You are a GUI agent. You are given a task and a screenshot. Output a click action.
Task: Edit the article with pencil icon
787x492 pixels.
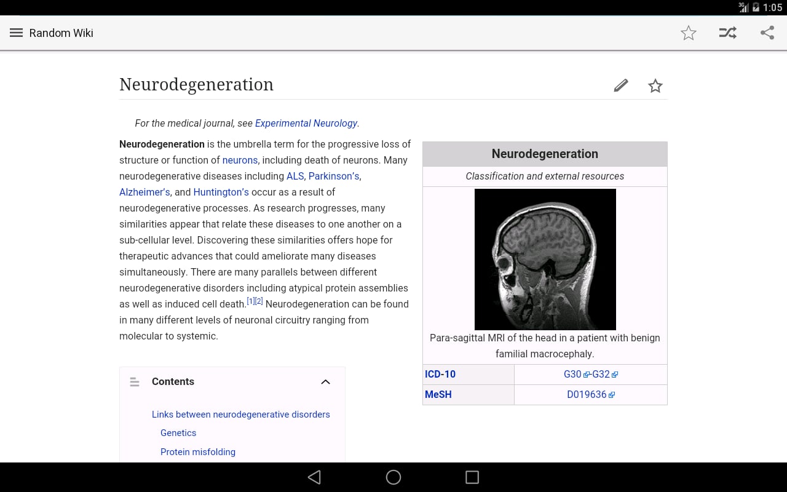click(621, 85)
